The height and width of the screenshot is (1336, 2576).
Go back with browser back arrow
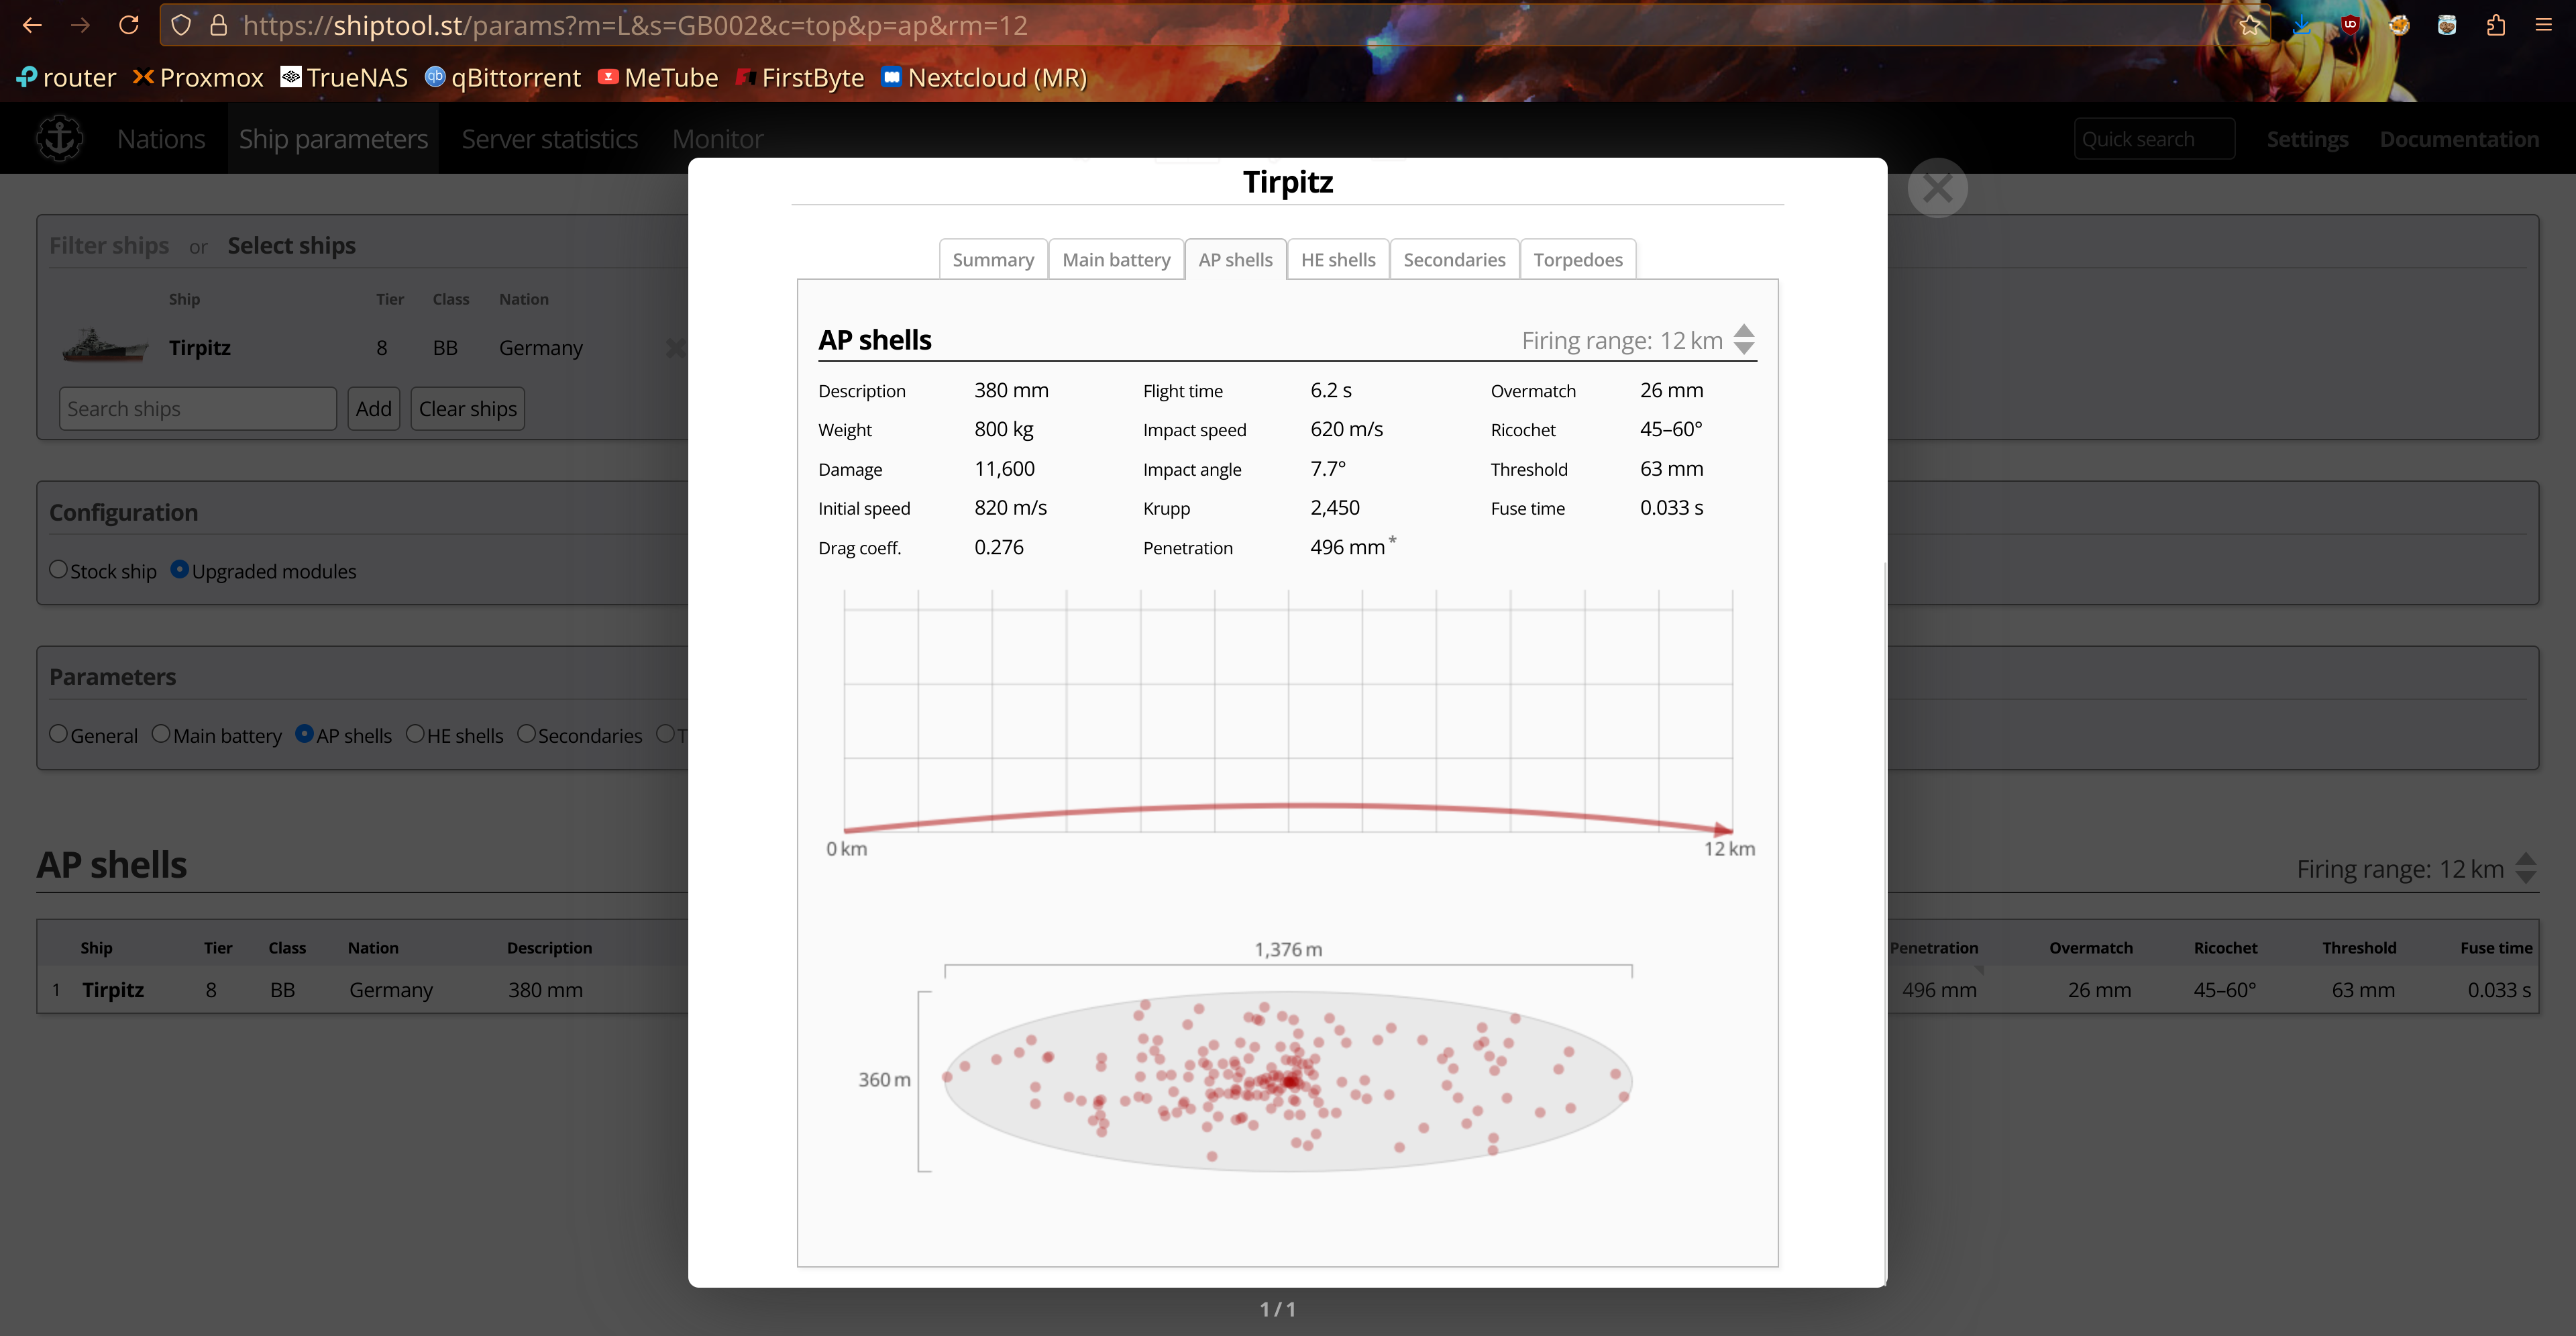coord(32,25)
